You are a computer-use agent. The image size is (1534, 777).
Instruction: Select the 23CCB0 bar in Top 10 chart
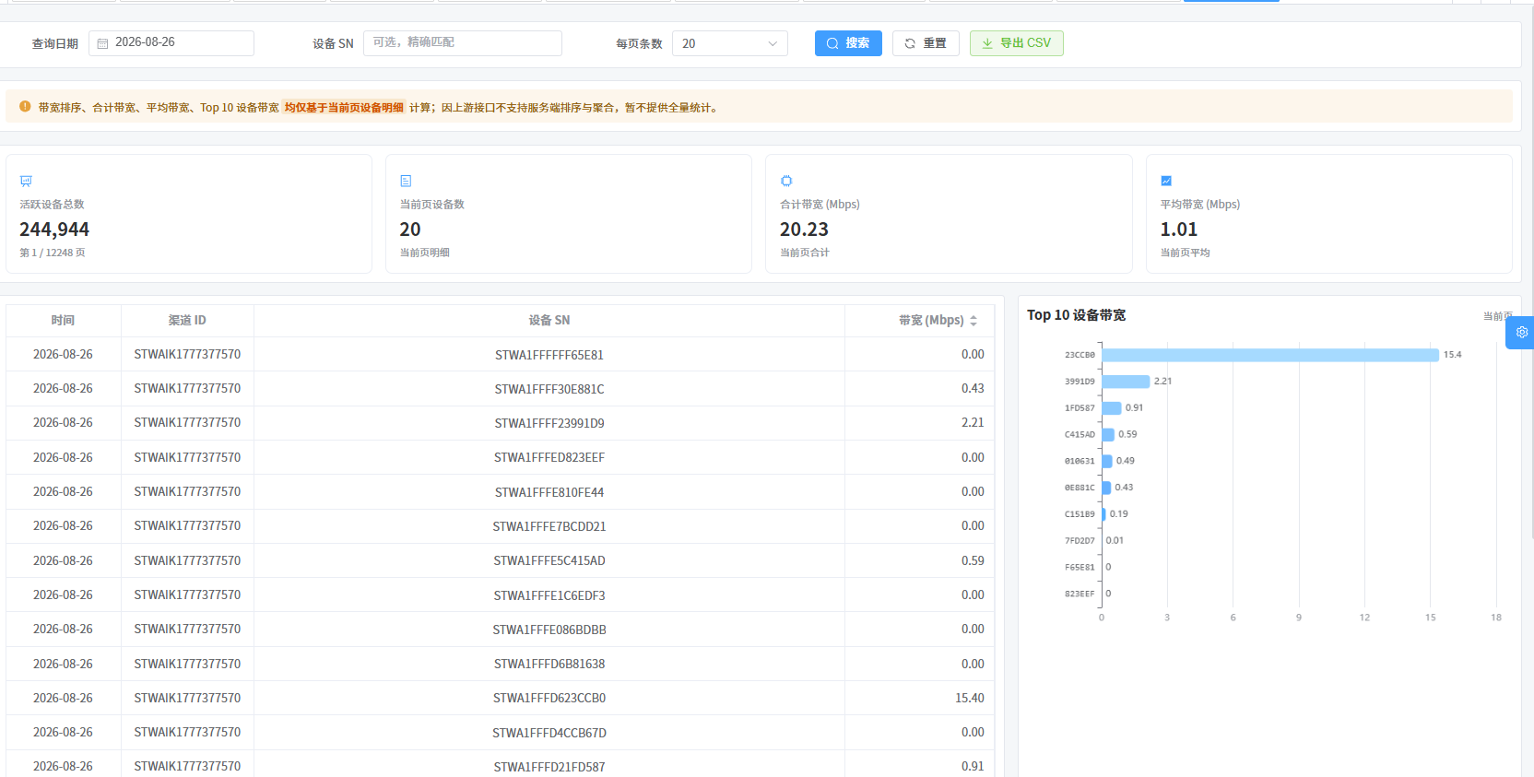(1270, 355)
